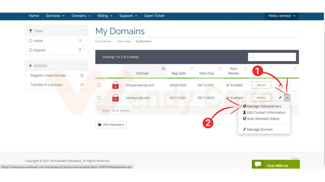Open the dropdown arrow for choipanwendy.com actions
This screenshot has height=182, width=325.
(287, 85)
